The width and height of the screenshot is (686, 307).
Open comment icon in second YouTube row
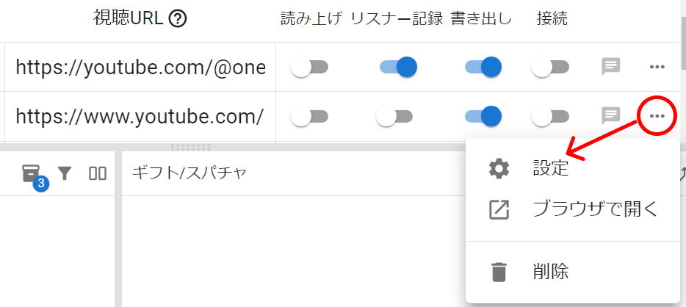(611, 115)
